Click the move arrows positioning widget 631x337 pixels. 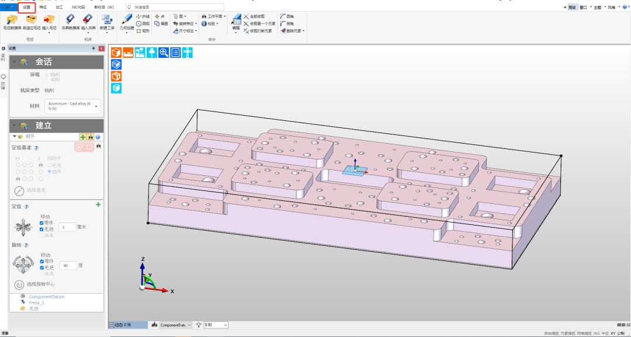tap(23, 227)
